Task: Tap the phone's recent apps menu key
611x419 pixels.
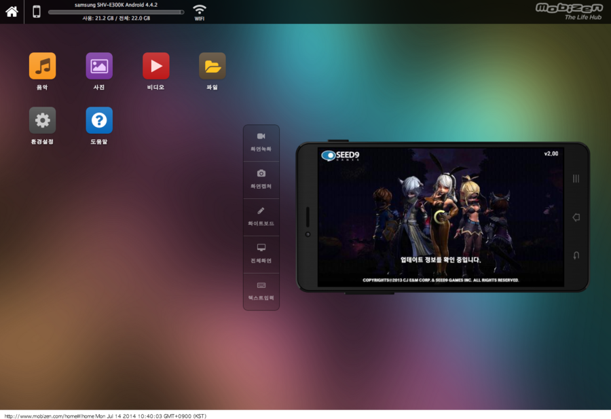Action: [x=576, y=179]
